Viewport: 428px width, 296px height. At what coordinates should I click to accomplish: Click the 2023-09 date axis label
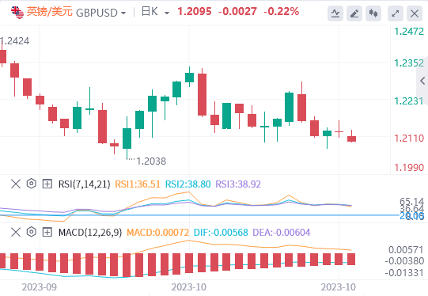(39, 287)
